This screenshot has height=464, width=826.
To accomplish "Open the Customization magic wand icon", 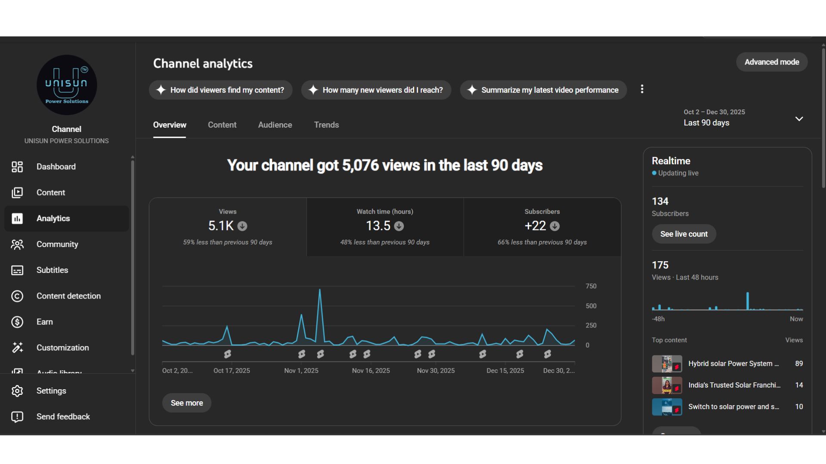I will pyautogui.click(x=17, y=348).
